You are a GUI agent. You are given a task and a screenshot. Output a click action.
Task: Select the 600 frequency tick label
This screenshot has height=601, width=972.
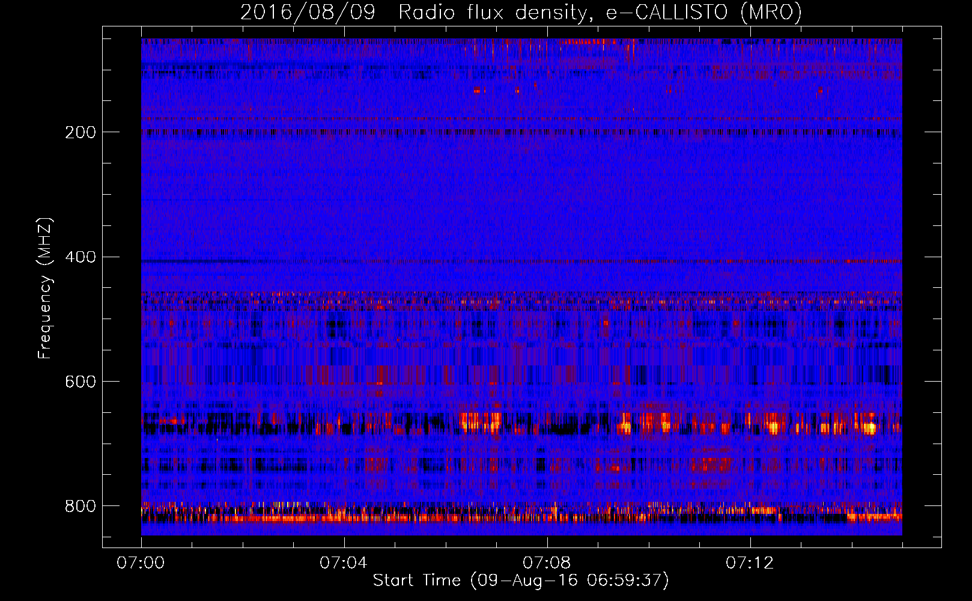[80, 382]
